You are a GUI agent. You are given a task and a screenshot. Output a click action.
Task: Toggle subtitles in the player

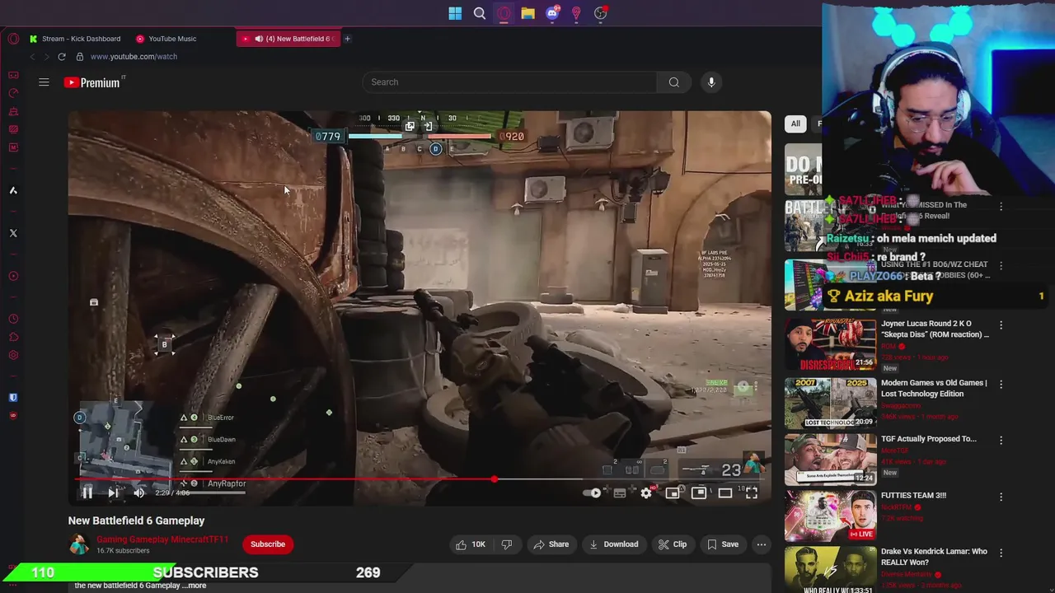click(620, 493)
